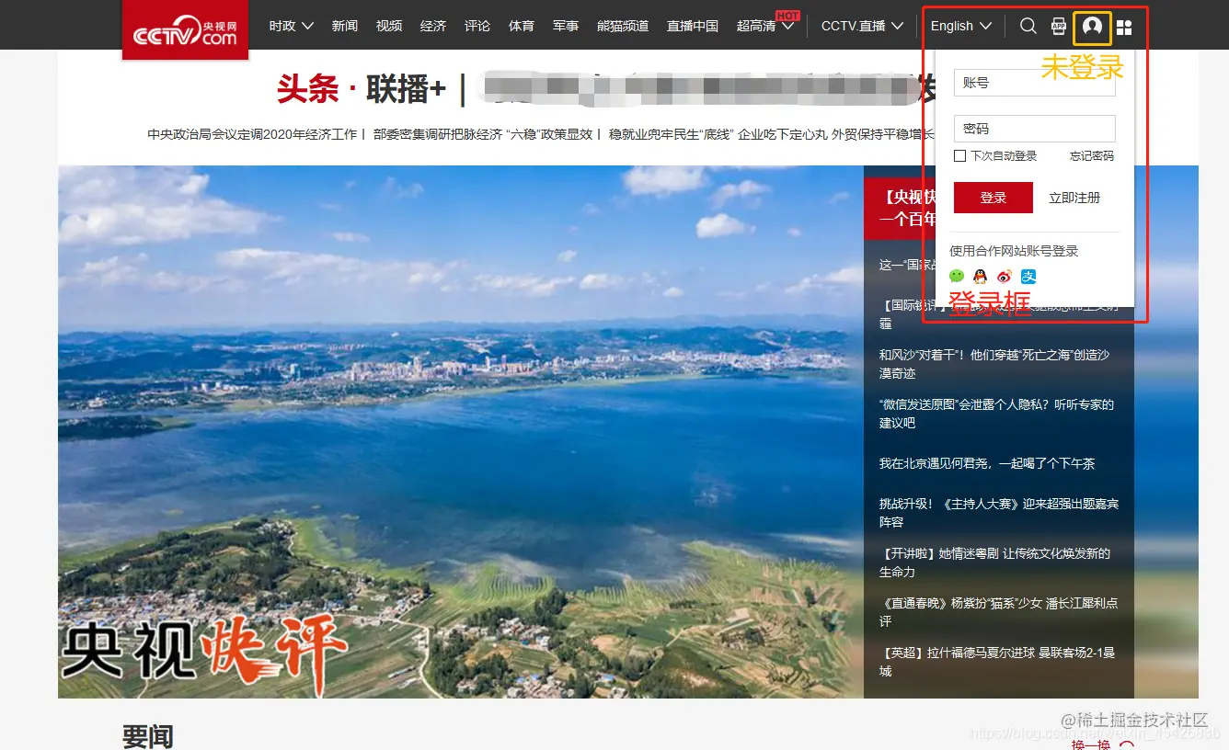This screenshot has height=750, width=1229.
Task: Open the apps grid icon
Action: click(x=1124, y=26)
